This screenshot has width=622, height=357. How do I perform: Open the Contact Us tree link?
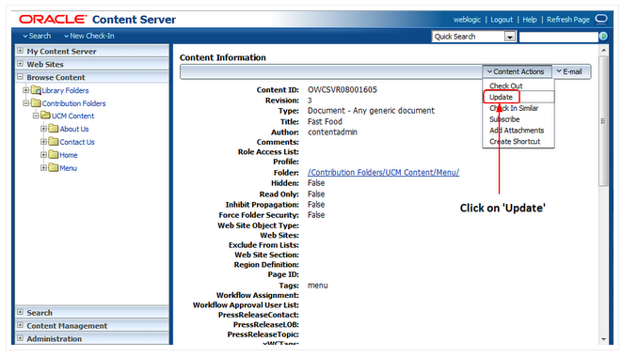(x=77, y=142)
